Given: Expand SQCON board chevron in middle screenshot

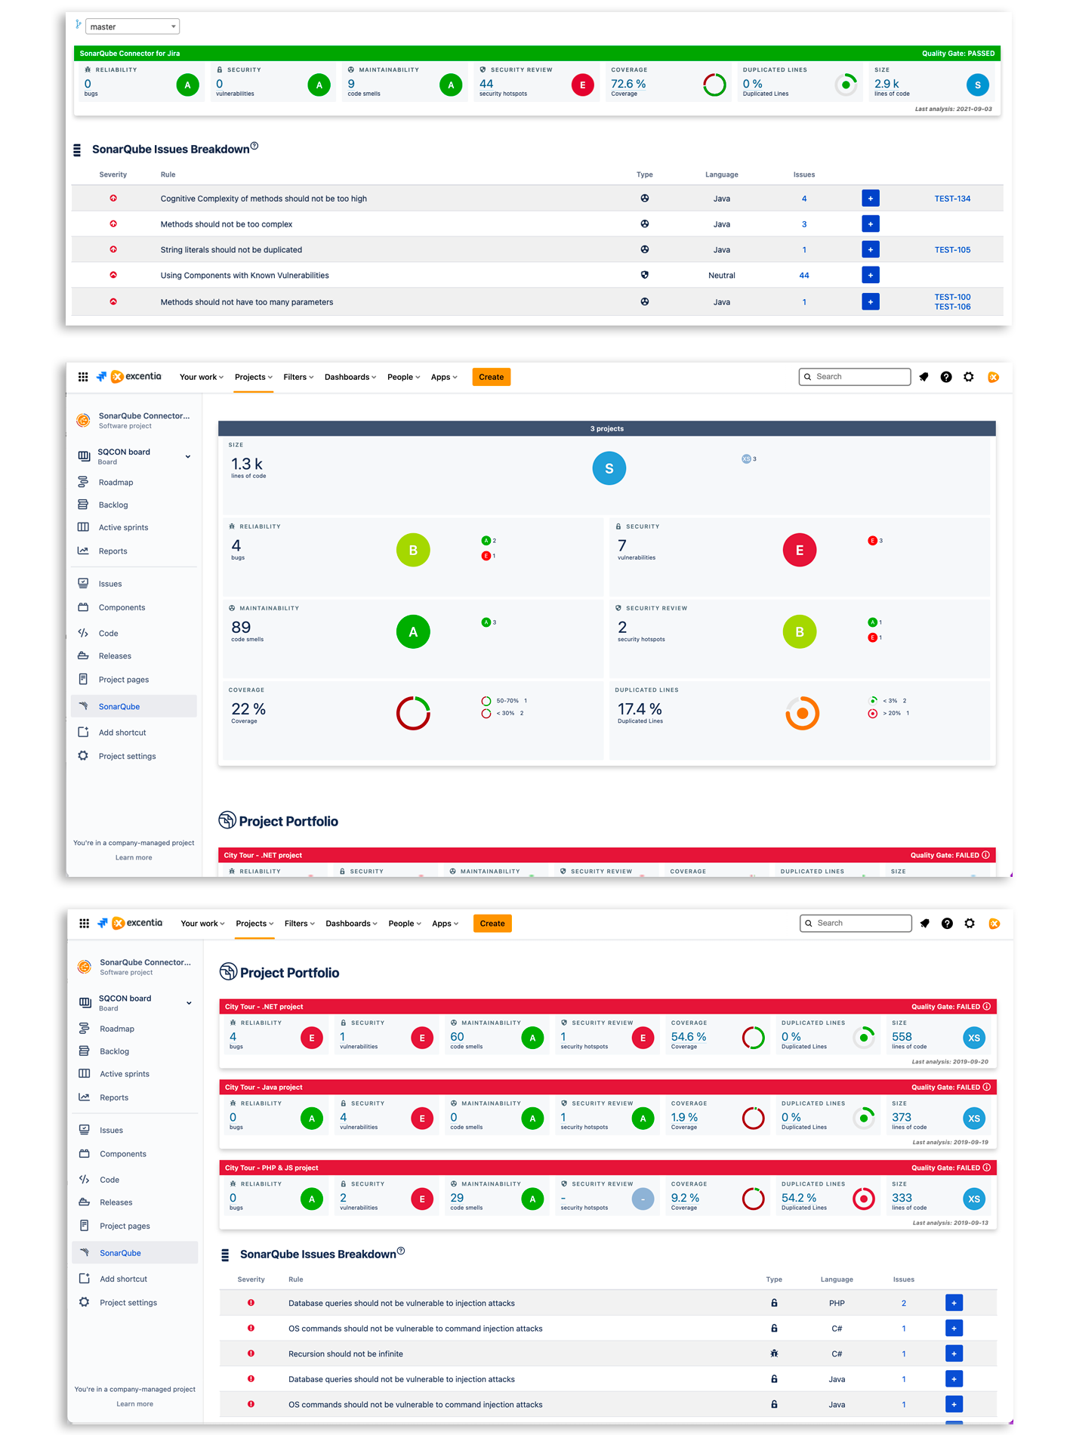Looking at the screenshot, I should click(x=188, y=456).
